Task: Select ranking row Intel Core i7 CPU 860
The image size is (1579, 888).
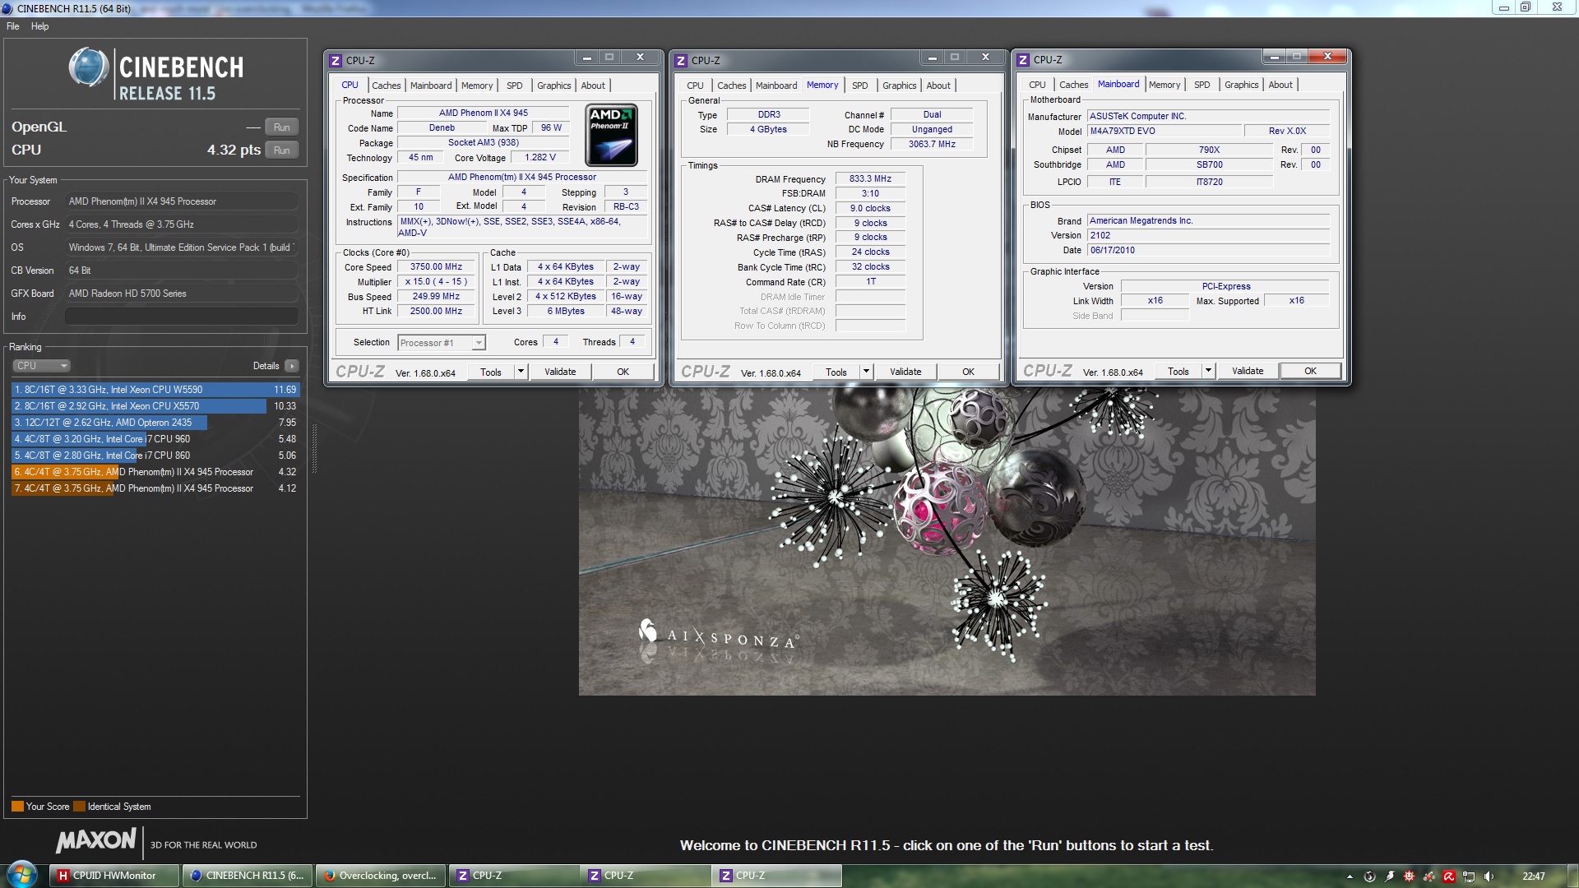Action: [155, 456]
